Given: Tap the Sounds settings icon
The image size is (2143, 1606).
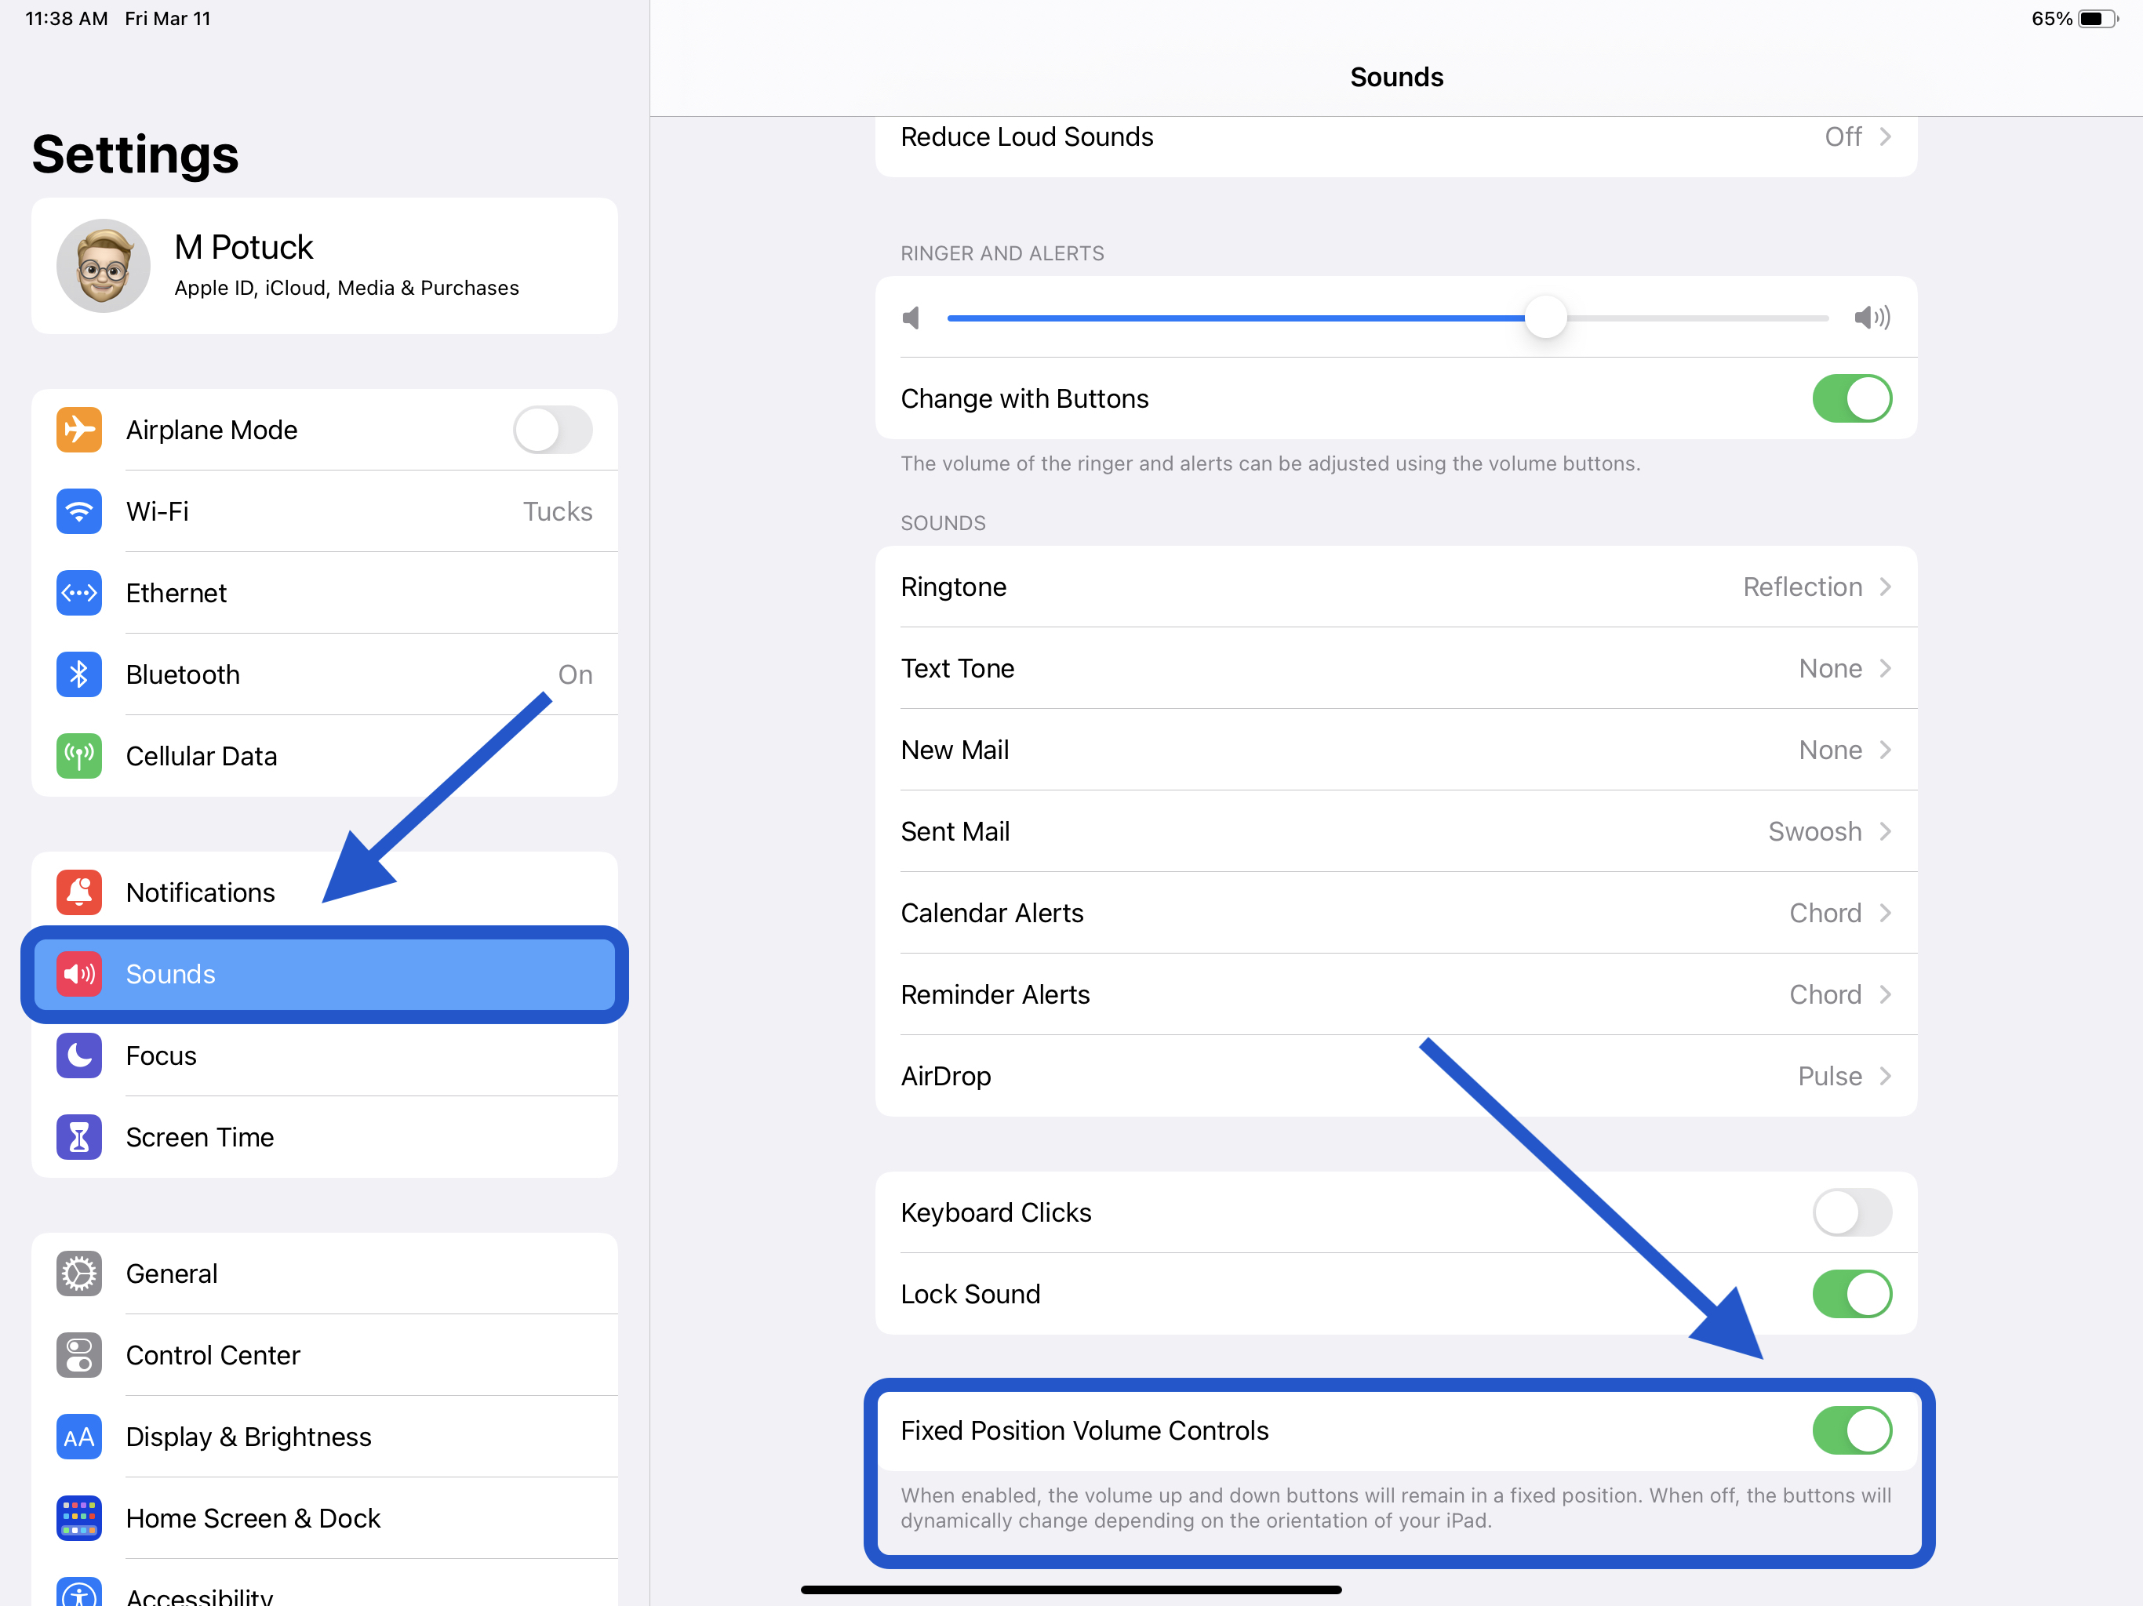Looking at the screenshot, I should (x=79, y=973).
